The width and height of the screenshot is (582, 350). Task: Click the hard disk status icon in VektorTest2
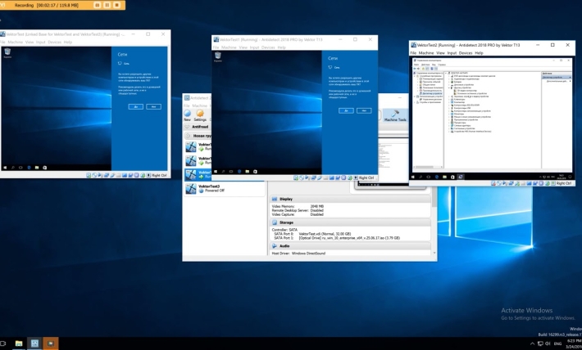click(x=493, y=183)
